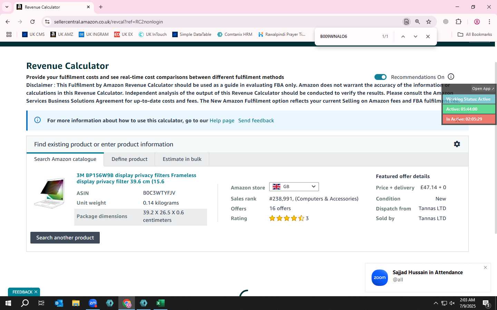
Task: Expand the tab search chevron in Chrome
Action: [7, 7]
